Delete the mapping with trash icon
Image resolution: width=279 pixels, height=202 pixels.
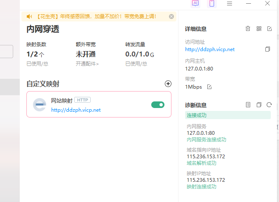pyautogui.click(x=248, y=28)
